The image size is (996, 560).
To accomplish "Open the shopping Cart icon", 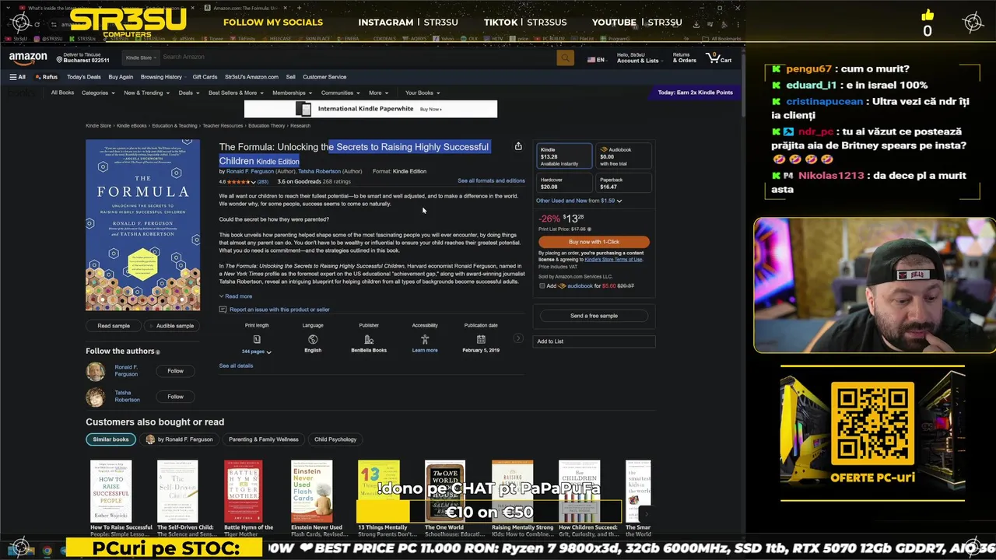I will coord(718,58).
